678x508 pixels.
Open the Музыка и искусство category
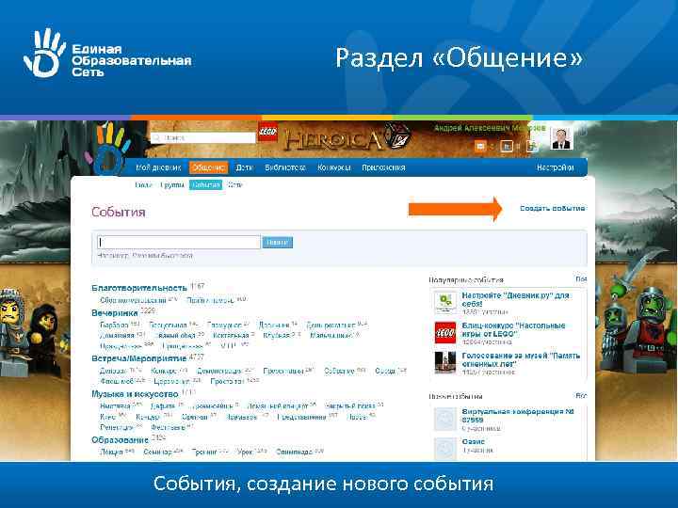pyautogui.click(x=135, y=394)
